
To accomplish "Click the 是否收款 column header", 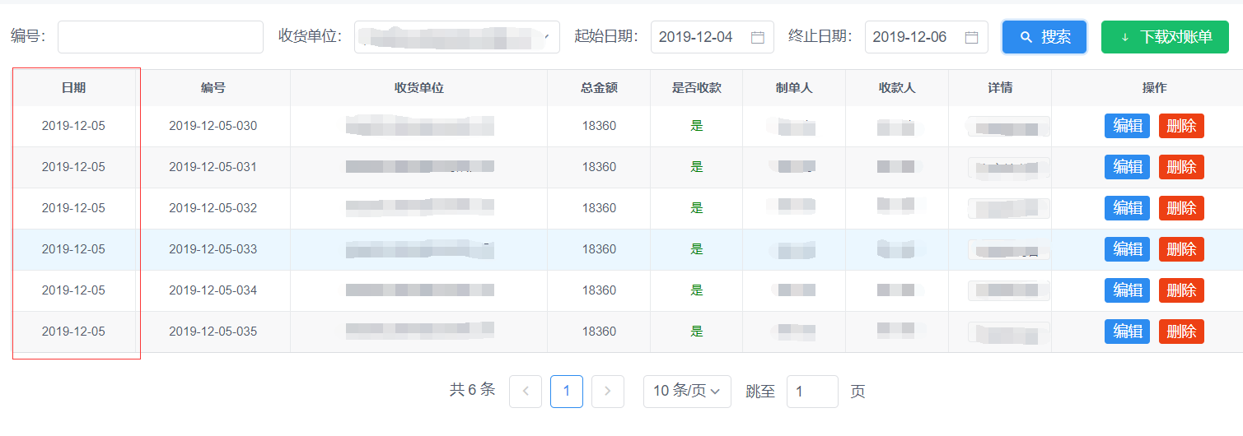I will tap(697, 88).
